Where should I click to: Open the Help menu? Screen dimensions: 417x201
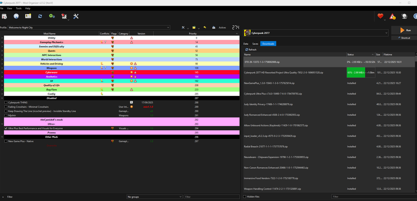tap(28, 9)
